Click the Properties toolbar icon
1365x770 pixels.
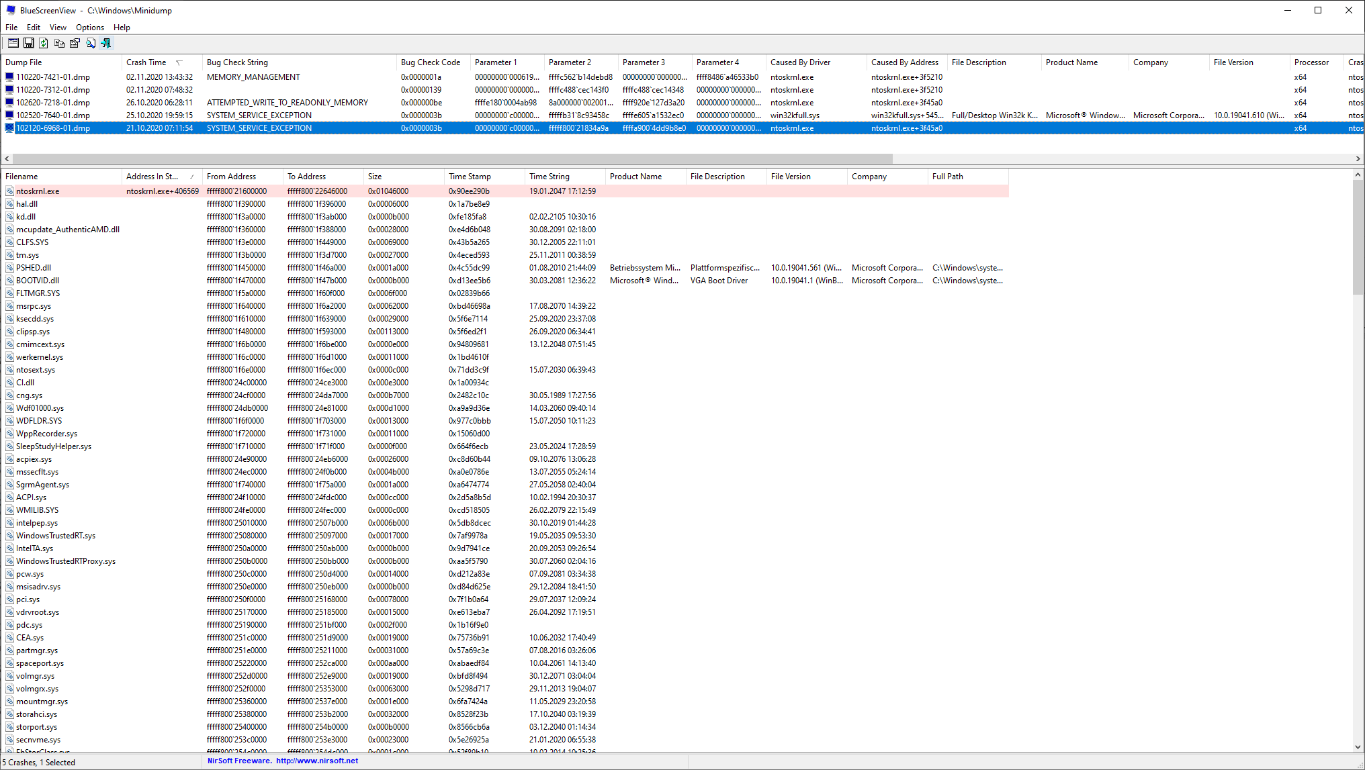point(75,43)
